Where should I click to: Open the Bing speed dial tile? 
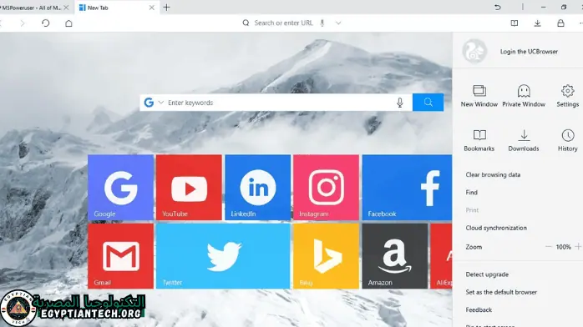326,256
